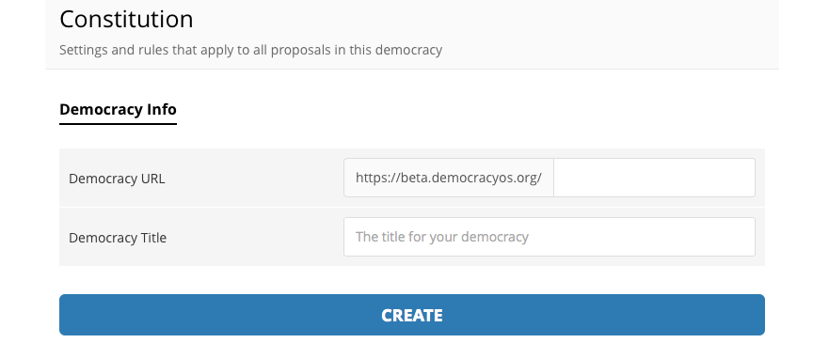The width and height of the screenshot is (829, 343).
Task: Click the Democracy URL label
Action: click(117, 179)
